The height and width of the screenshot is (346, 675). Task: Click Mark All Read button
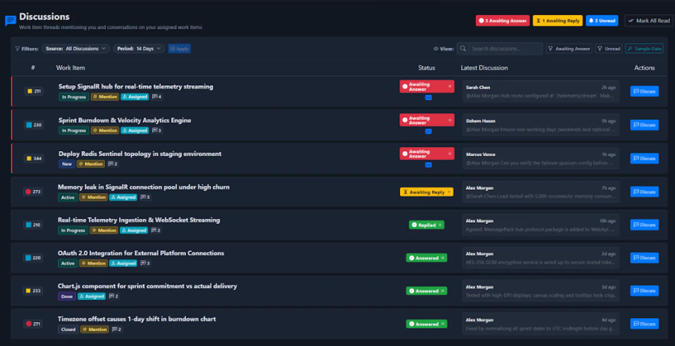coord(649,21)
